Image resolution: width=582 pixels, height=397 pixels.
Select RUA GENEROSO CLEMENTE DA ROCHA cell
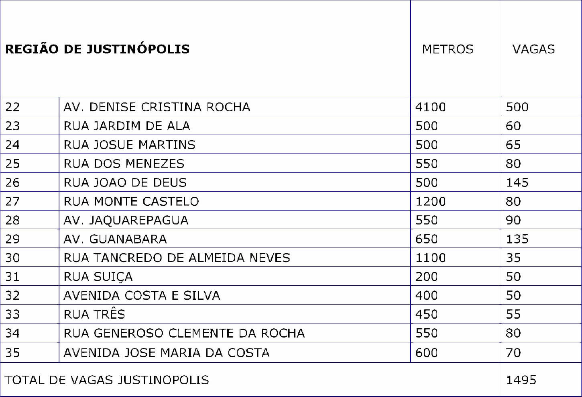point(184,333)
